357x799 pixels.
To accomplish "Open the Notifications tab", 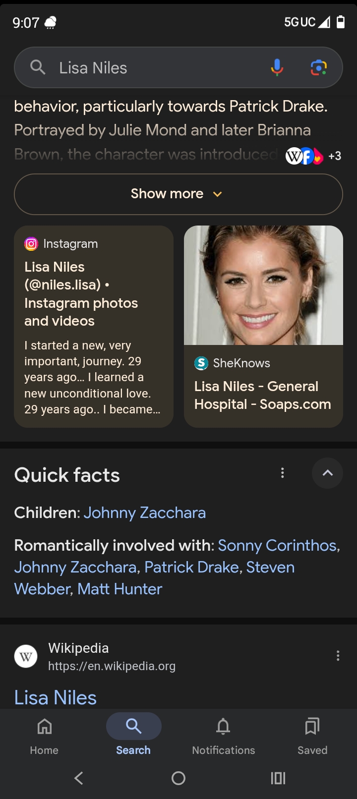I will 223,736.
